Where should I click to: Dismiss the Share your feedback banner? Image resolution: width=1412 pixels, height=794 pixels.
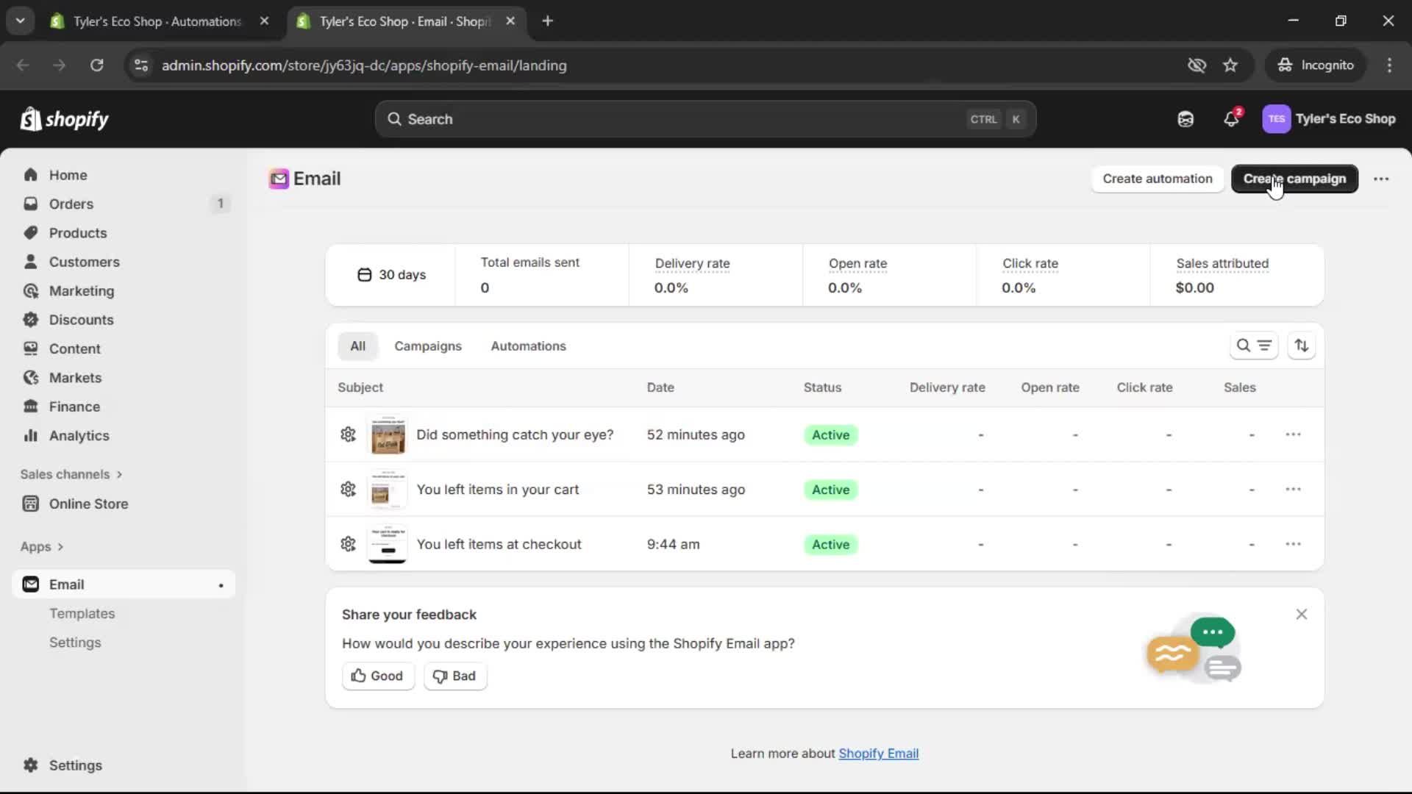tap(1301, 614)
